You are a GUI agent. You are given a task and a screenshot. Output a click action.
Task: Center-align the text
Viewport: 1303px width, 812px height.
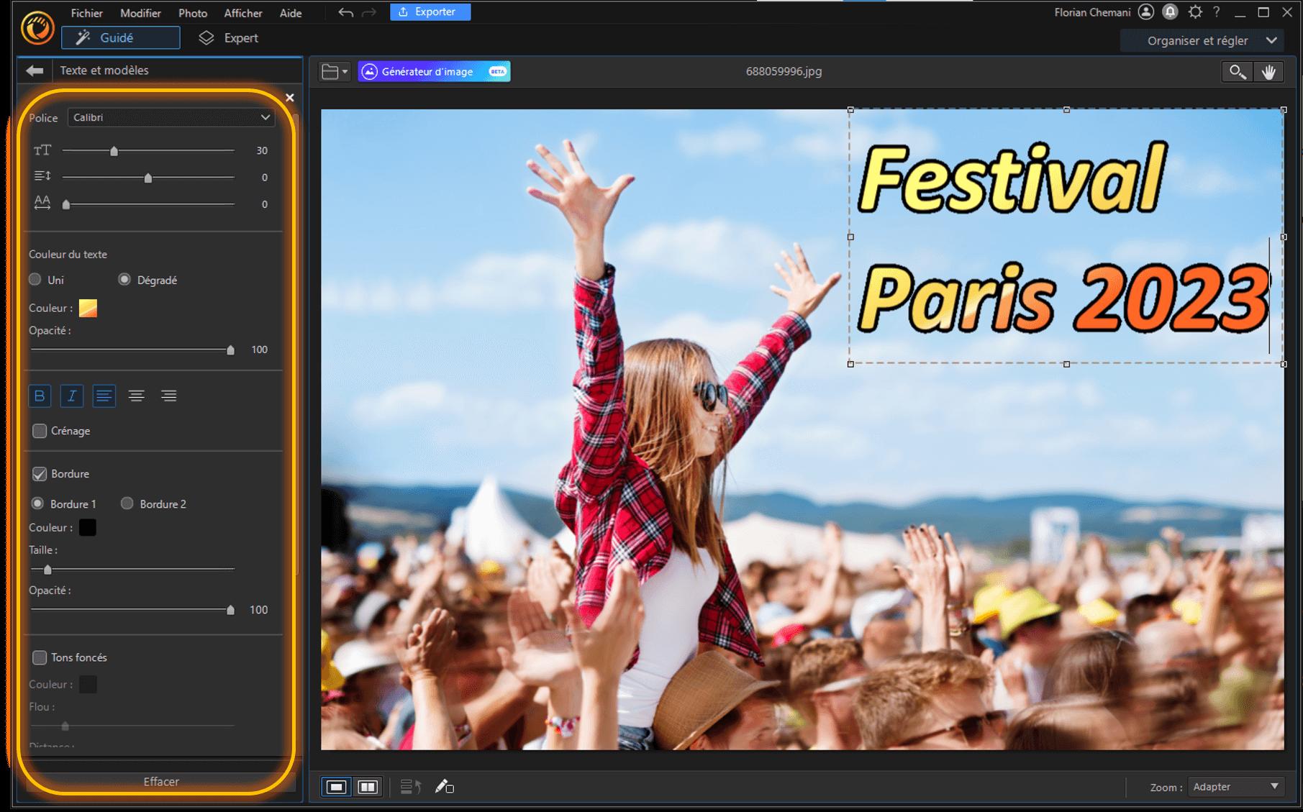pyautogui.click(x=136, y=396)
